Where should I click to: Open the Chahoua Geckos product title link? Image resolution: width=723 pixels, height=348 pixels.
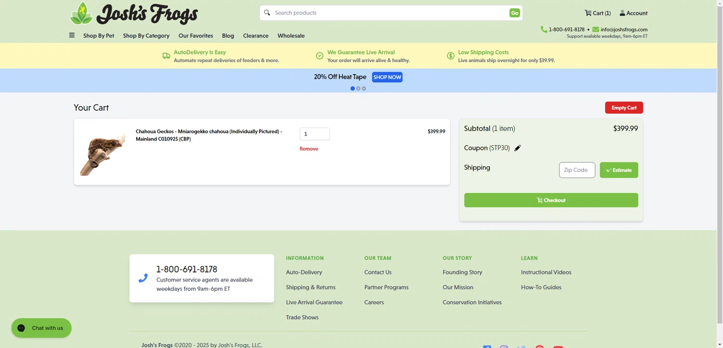pos(209,135)
